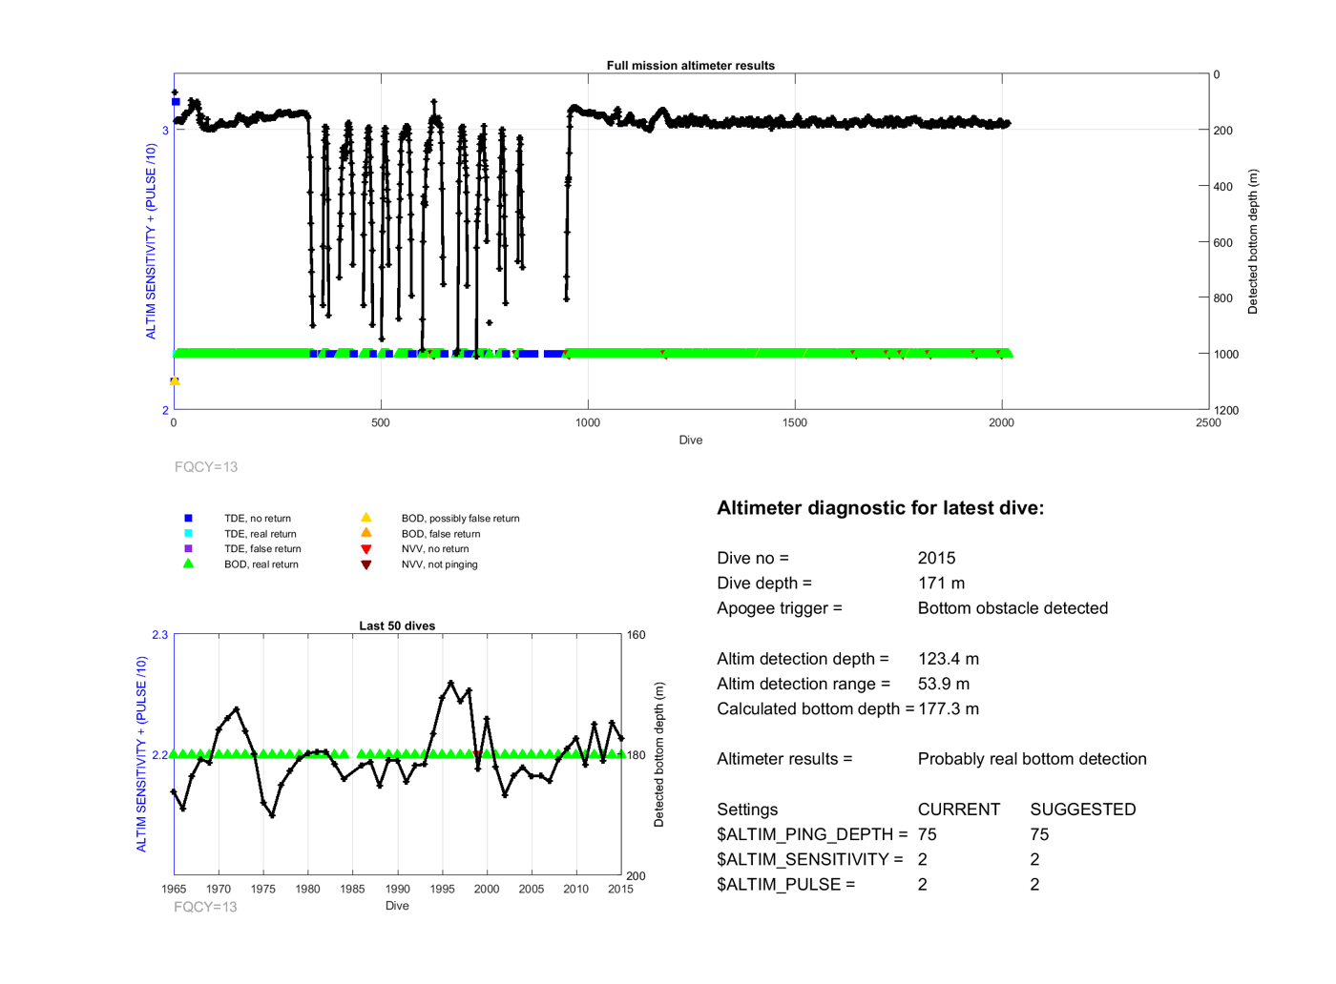Select the purple 'TDE, false return' legend marker

coord(188,548)
